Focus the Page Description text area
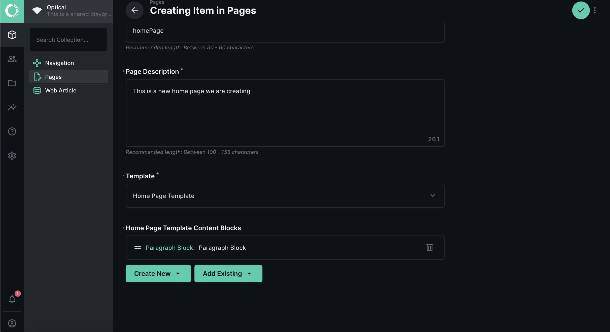 (285, 113)
